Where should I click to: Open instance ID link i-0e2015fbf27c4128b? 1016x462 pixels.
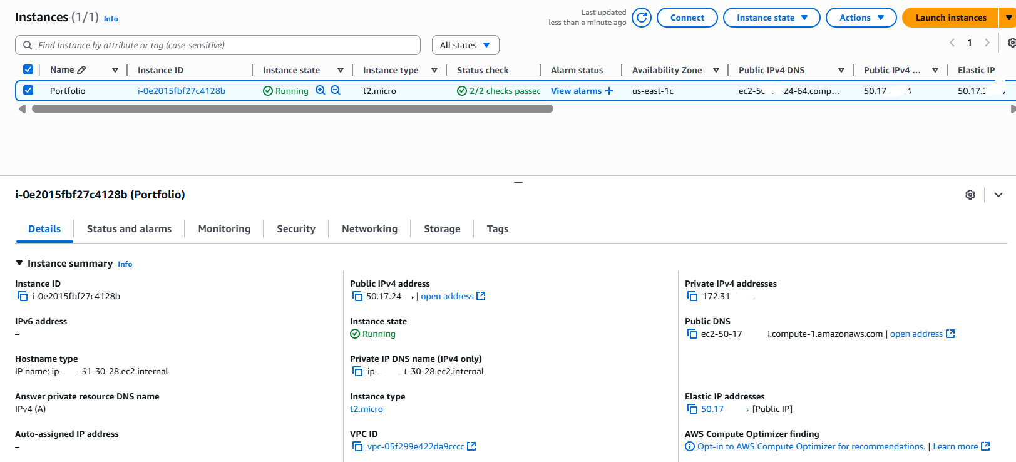click(182, 91)
